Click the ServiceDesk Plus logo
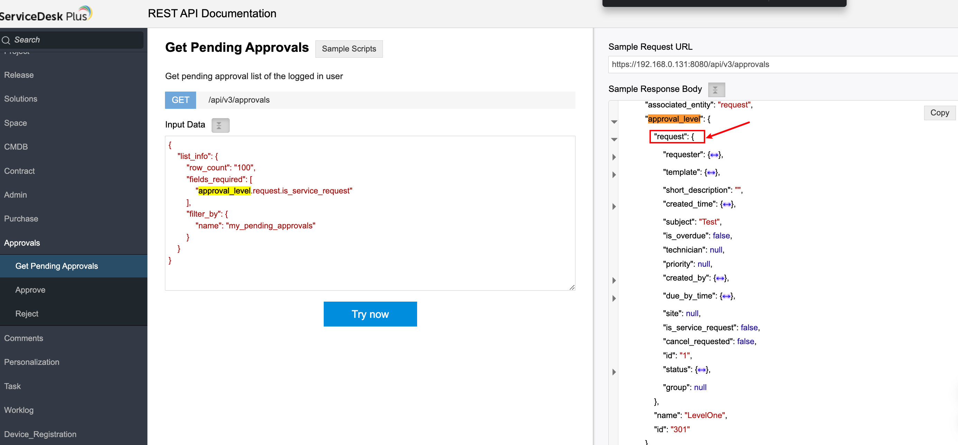 tap(45, 14)
